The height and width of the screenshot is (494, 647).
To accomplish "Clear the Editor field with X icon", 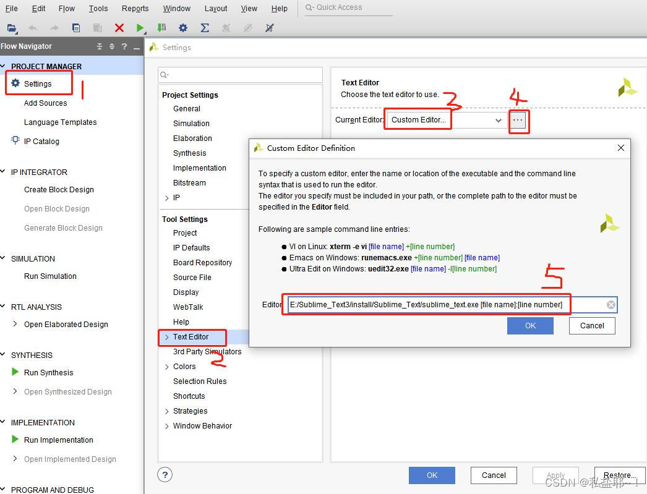I will point(611,305).
